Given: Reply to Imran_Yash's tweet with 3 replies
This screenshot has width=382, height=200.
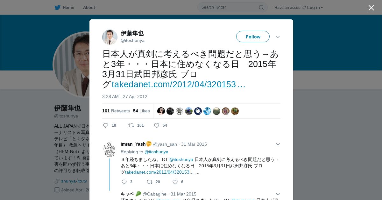Looking at the screenshot, I should point(124,182).
